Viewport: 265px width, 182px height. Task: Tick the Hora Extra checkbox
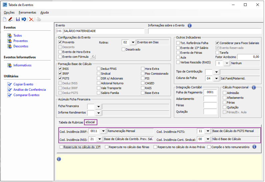pos(143,69)
